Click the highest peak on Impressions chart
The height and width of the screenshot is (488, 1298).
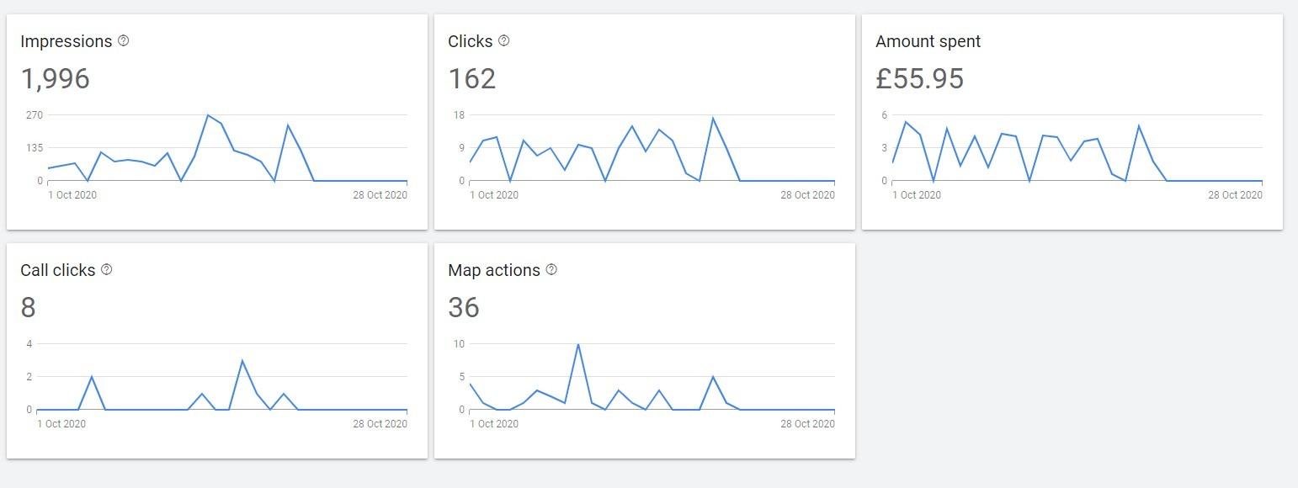208,115
